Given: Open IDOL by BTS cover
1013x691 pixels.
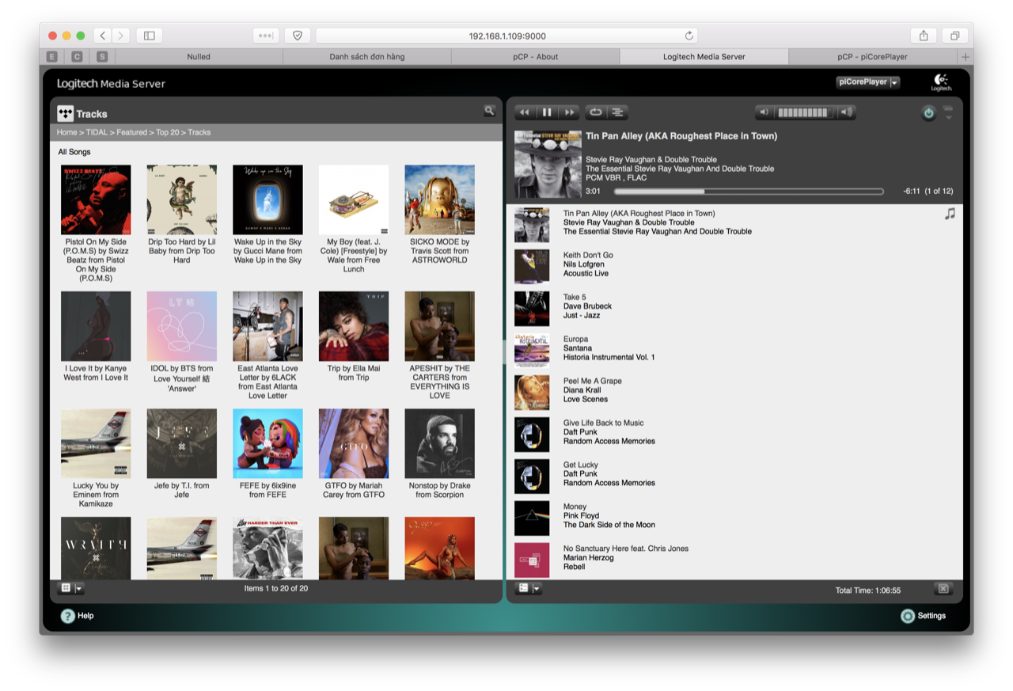Looking at the screenshot, I should point(182,326).
